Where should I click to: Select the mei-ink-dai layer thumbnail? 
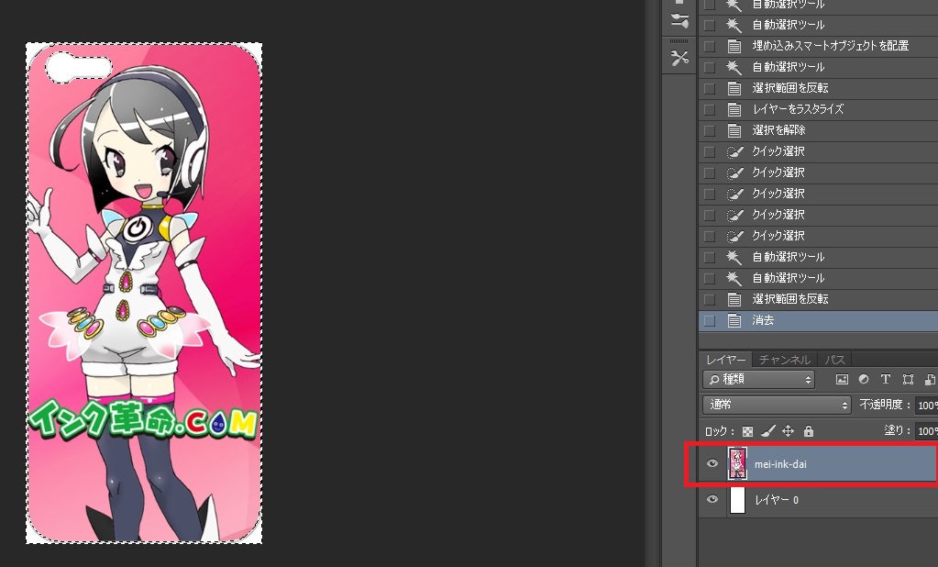click(x=737, y=463)
